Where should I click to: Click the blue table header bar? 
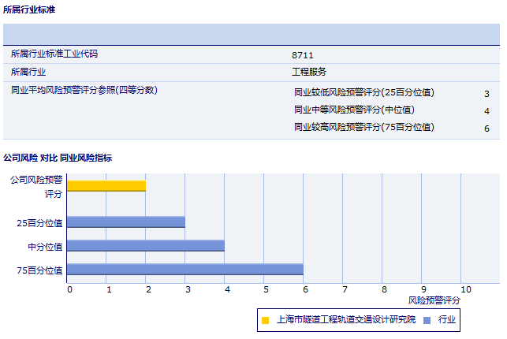click(x=252, y=35)
